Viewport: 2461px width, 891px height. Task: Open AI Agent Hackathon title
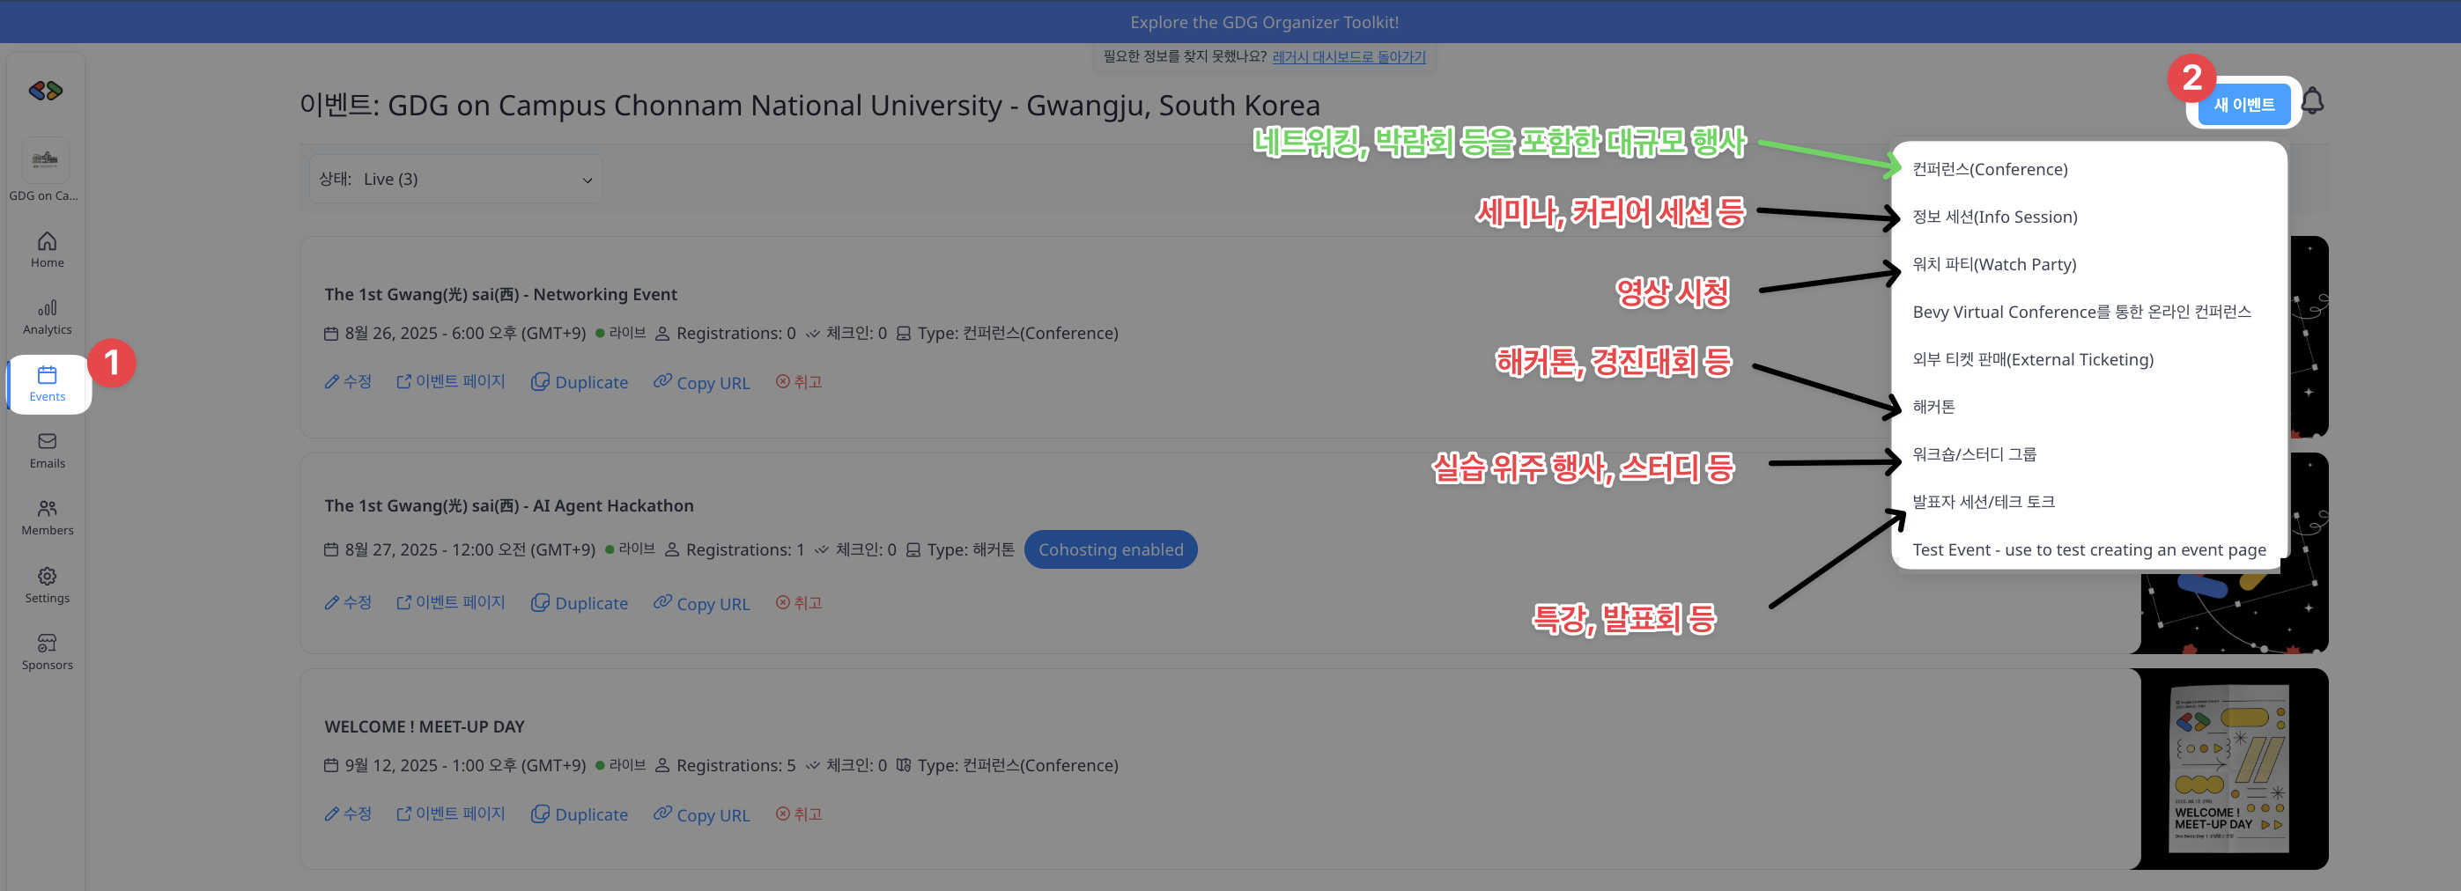(x=509, y=505)
